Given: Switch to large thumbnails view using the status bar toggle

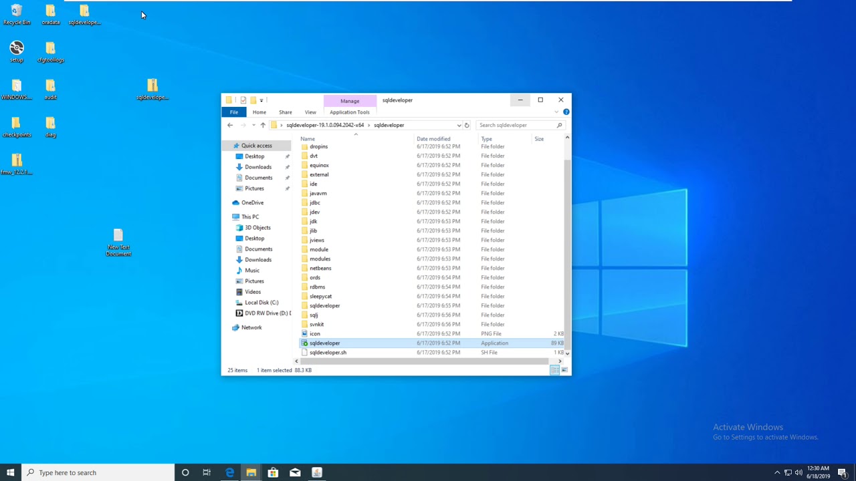Looking at the screenshot, I should click(x=564, y=370).
